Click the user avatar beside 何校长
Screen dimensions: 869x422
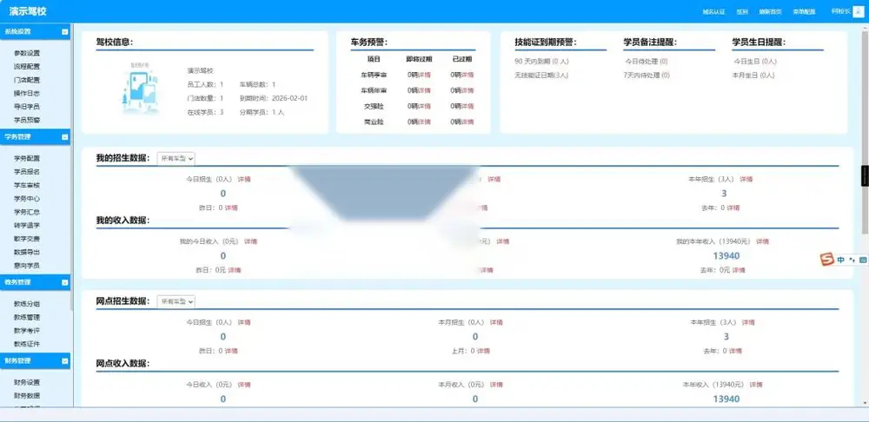[x=858, y=11]
